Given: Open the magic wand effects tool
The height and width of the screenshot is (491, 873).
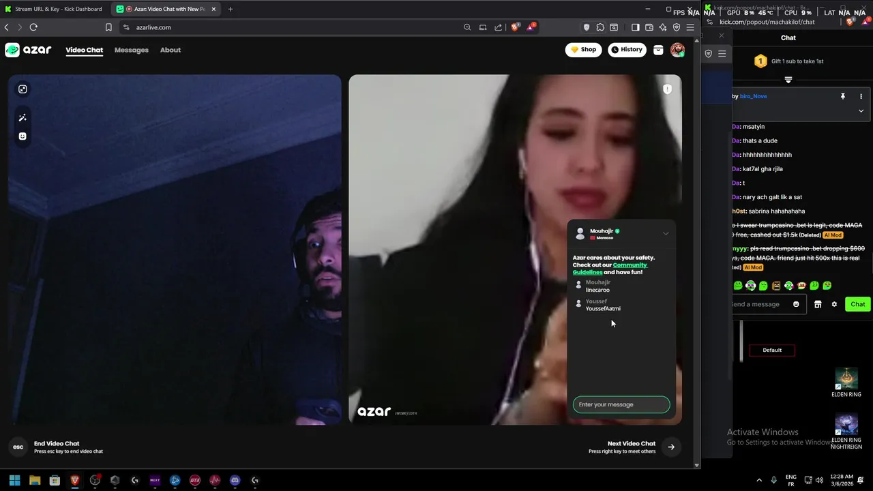Looking at the screenshot, I should 23,118.
